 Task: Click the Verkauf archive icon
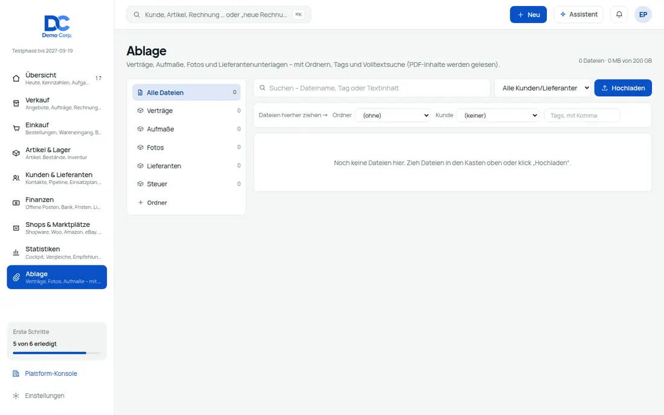(16, 103)
